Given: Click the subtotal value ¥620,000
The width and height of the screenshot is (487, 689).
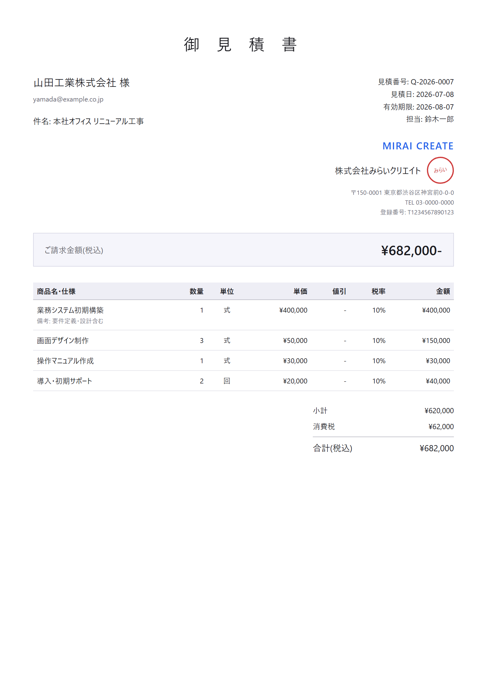Looking at the screenshot, I should pyautogui.click(x=439, y=411).
